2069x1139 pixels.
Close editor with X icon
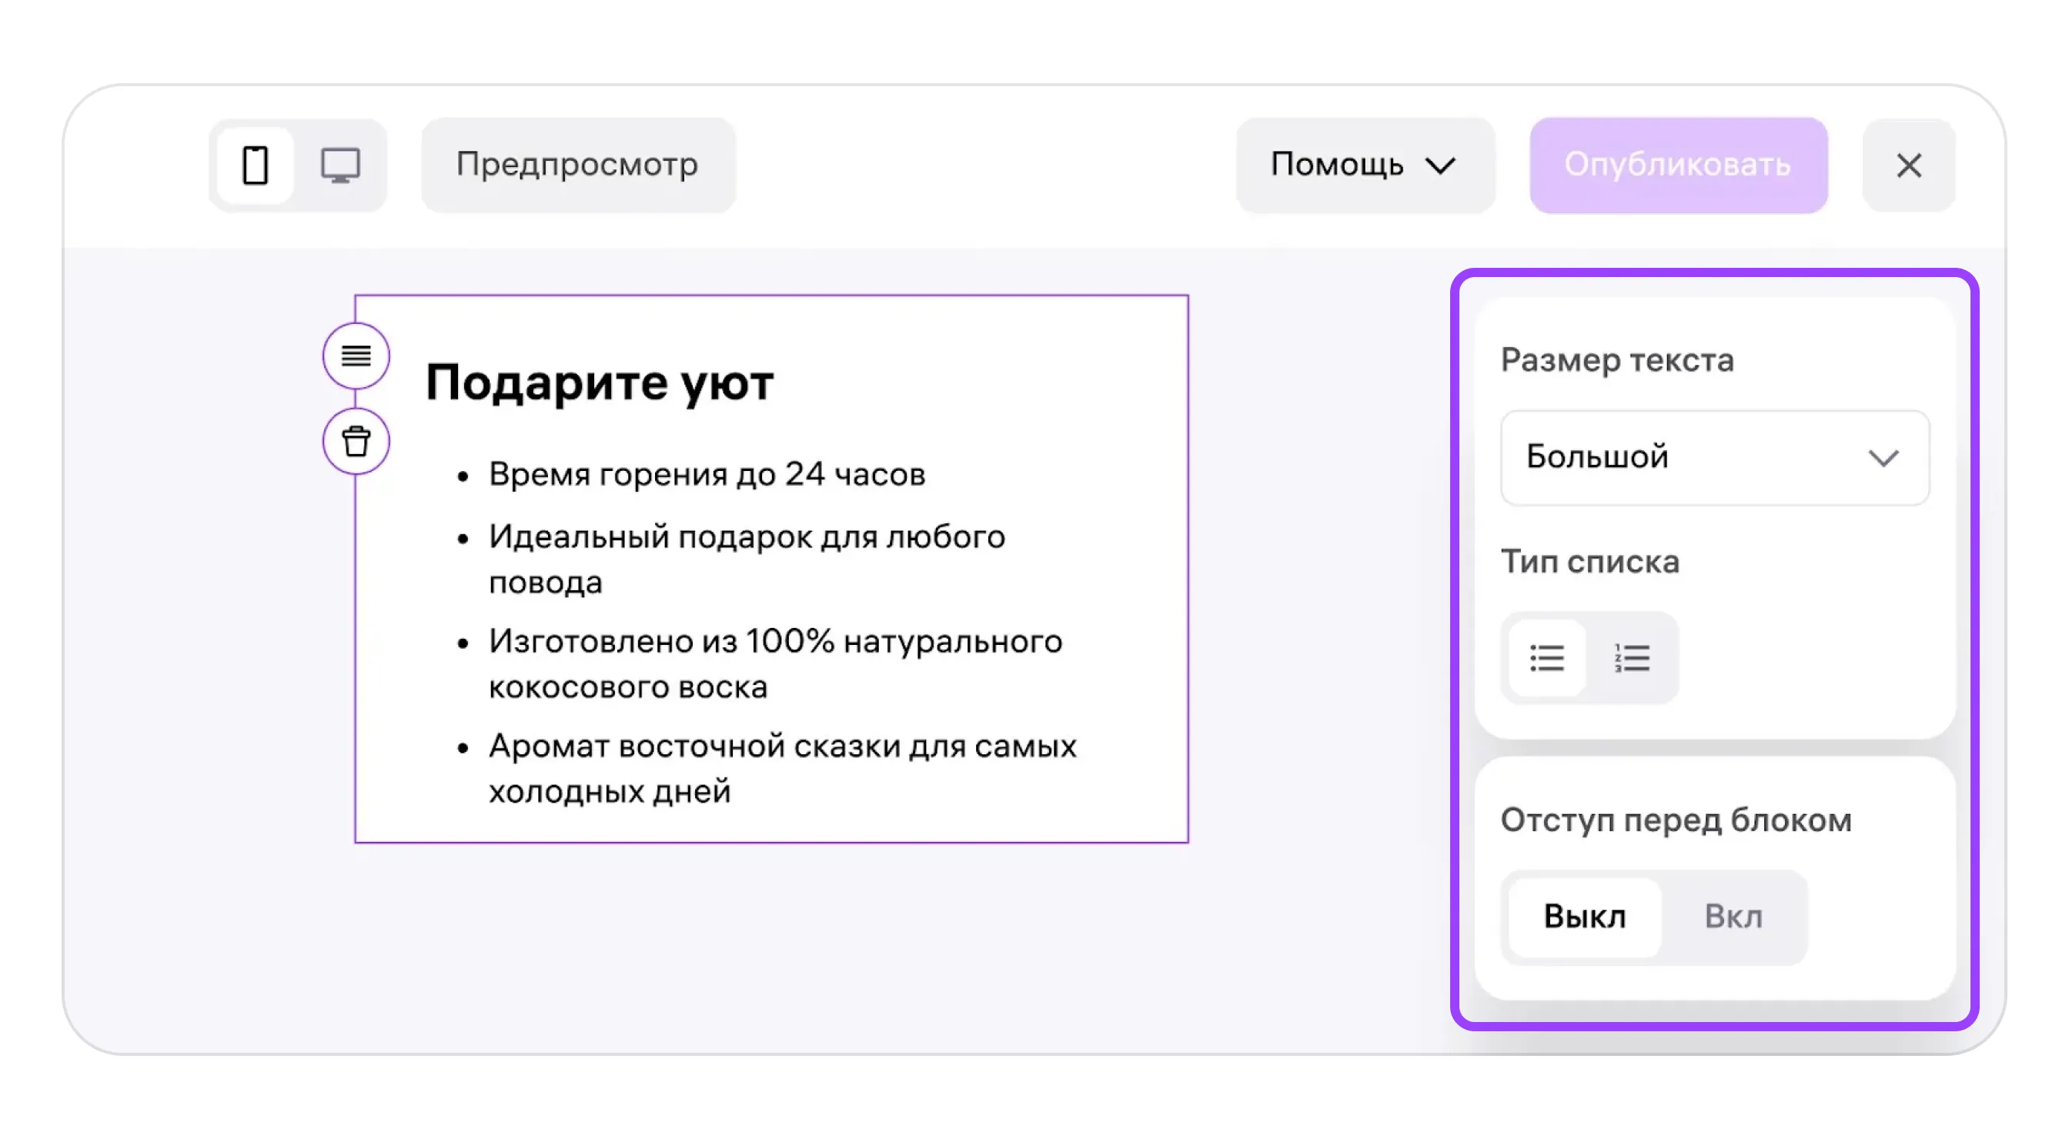1908,165
